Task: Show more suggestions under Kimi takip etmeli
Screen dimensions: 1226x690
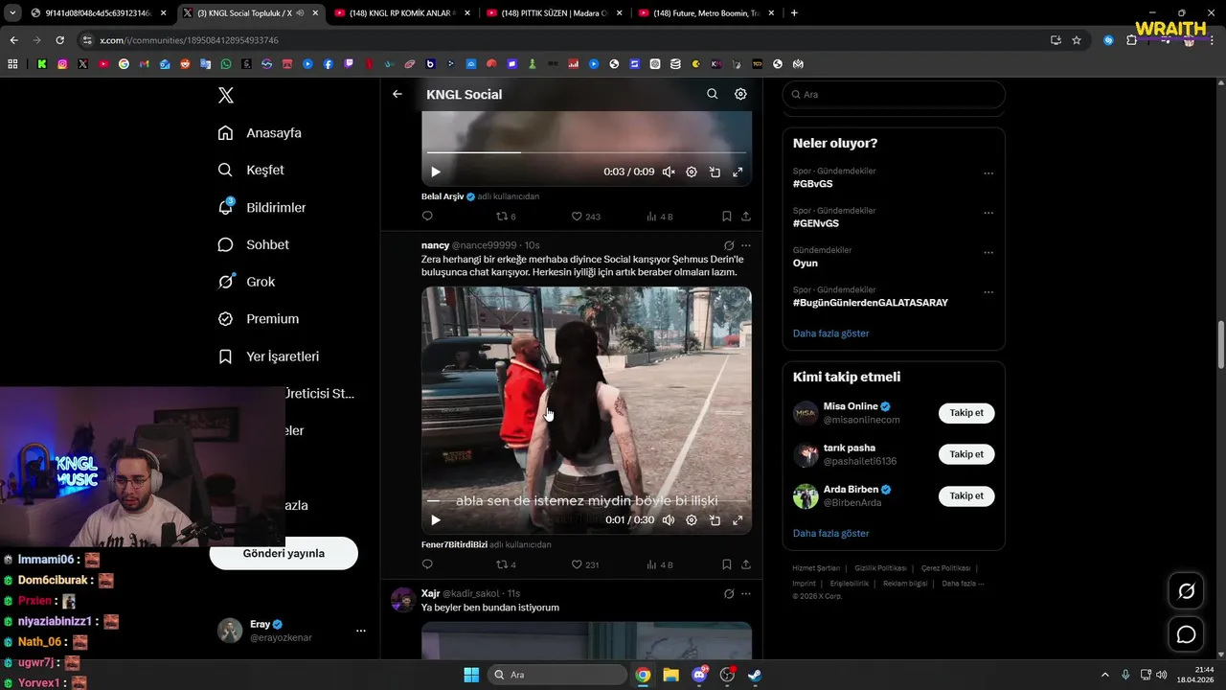Action: coord(831,533)
